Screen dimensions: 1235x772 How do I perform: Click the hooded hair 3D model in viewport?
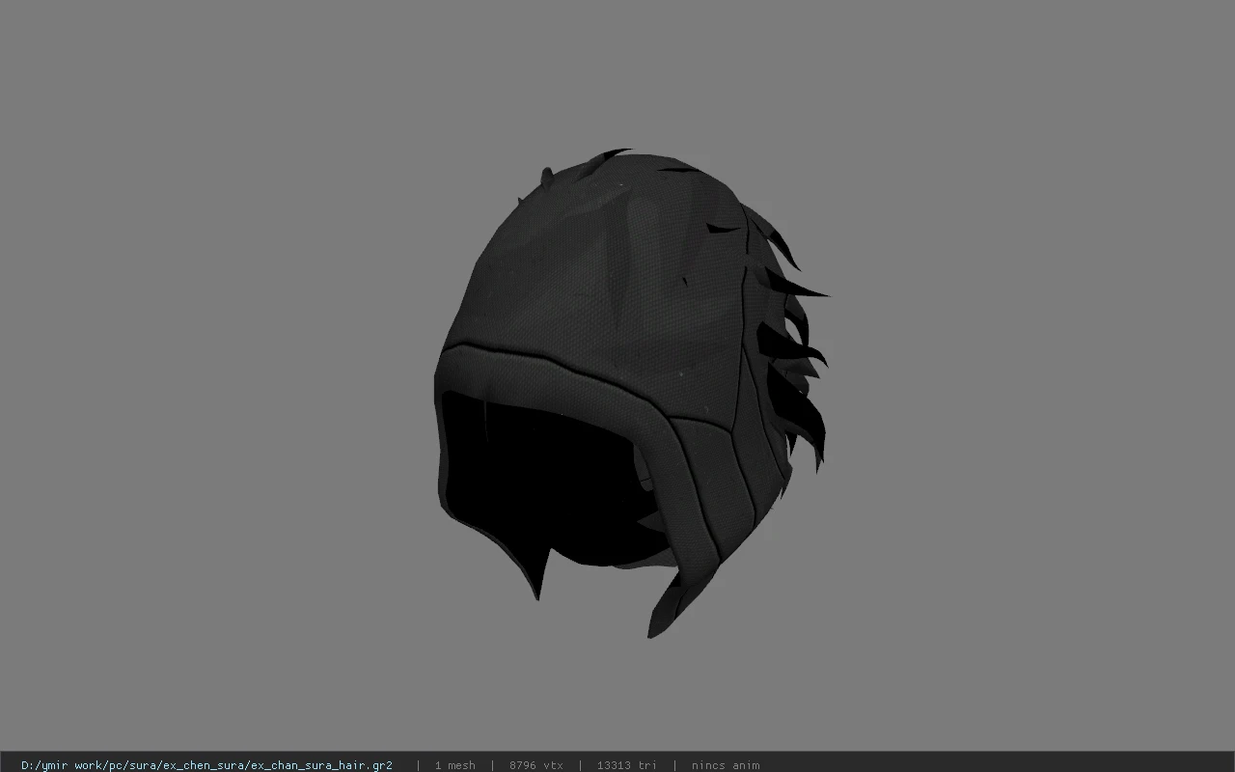pyautogui.click(x=632, y=393)
